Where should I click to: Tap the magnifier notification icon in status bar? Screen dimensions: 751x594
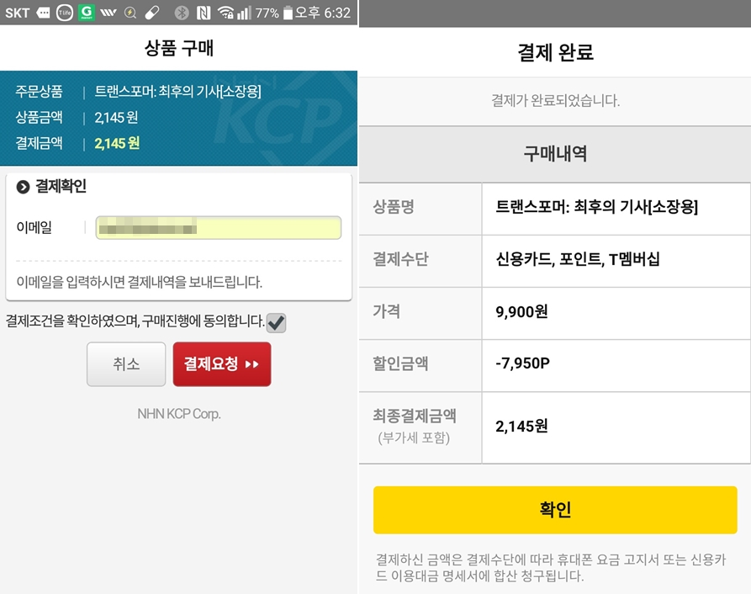130,13
